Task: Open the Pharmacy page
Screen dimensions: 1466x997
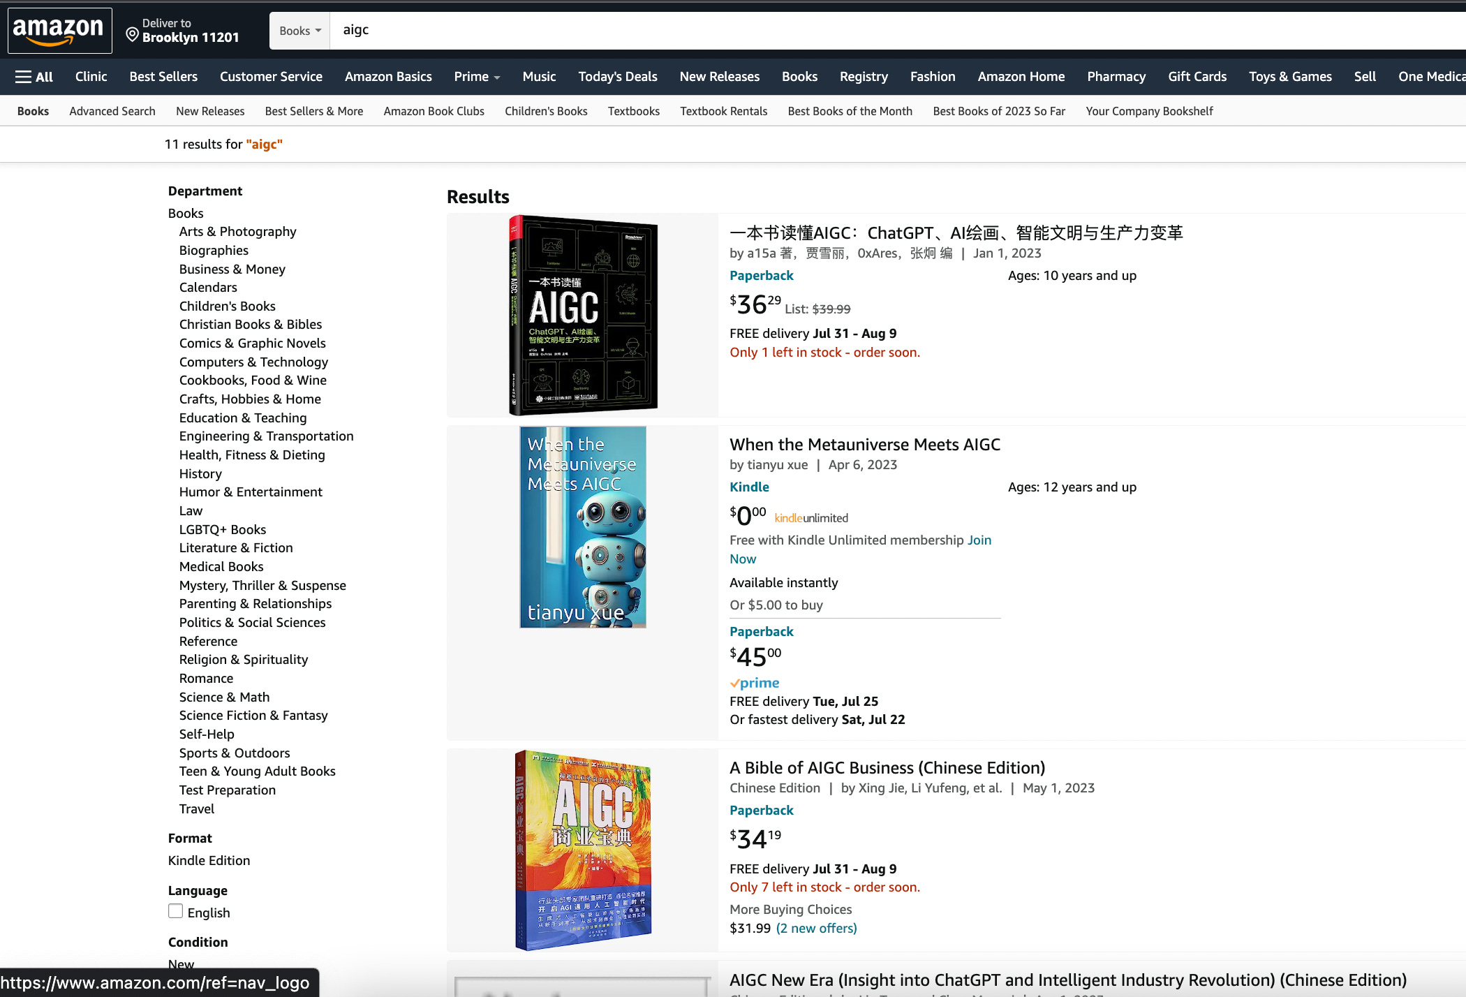Action: pyautogui.click(x=1116, y=77)
